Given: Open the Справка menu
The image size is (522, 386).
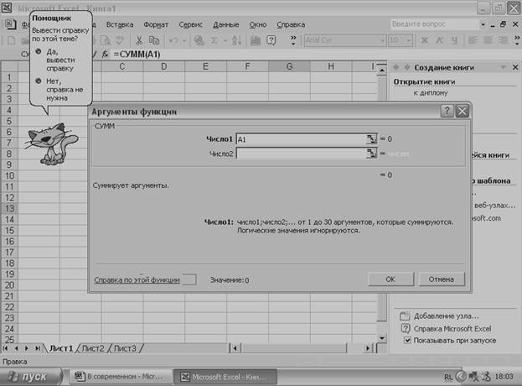Looking at the screenshot, I should [291, 24].
